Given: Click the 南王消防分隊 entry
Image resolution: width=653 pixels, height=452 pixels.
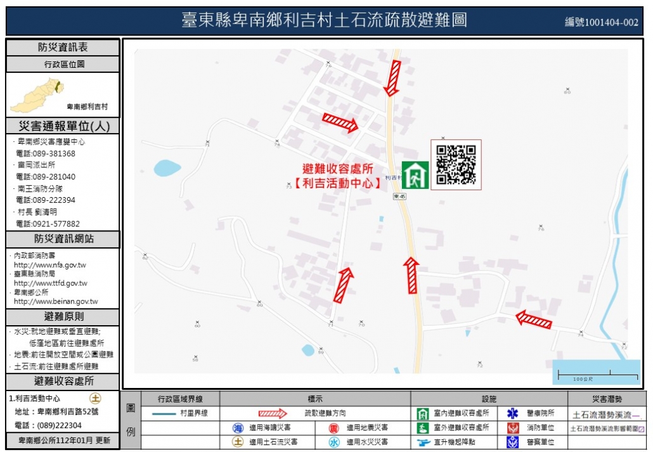Looking at the screenshot, I should pyautogui.click(x=40, y=189).
